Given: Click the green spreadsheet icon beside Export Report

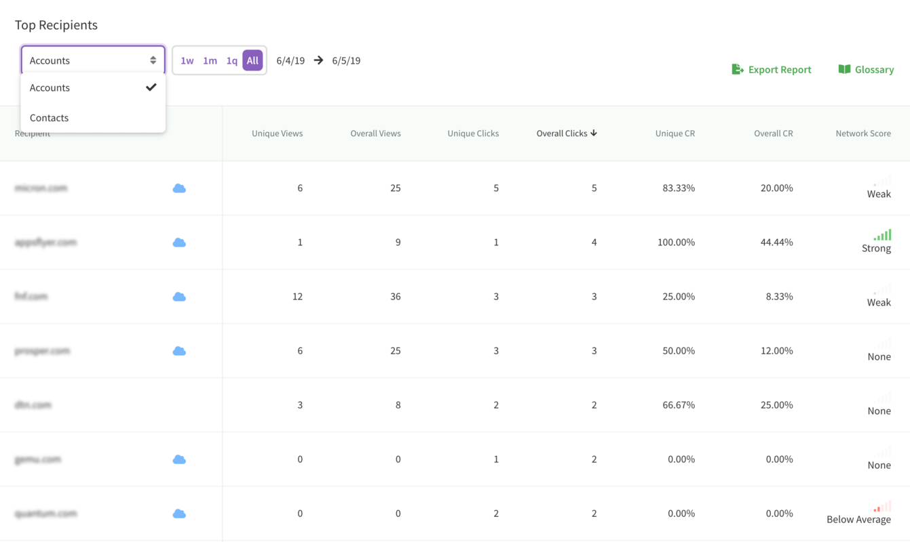Looking at the screenshot, I should (738, 69).
